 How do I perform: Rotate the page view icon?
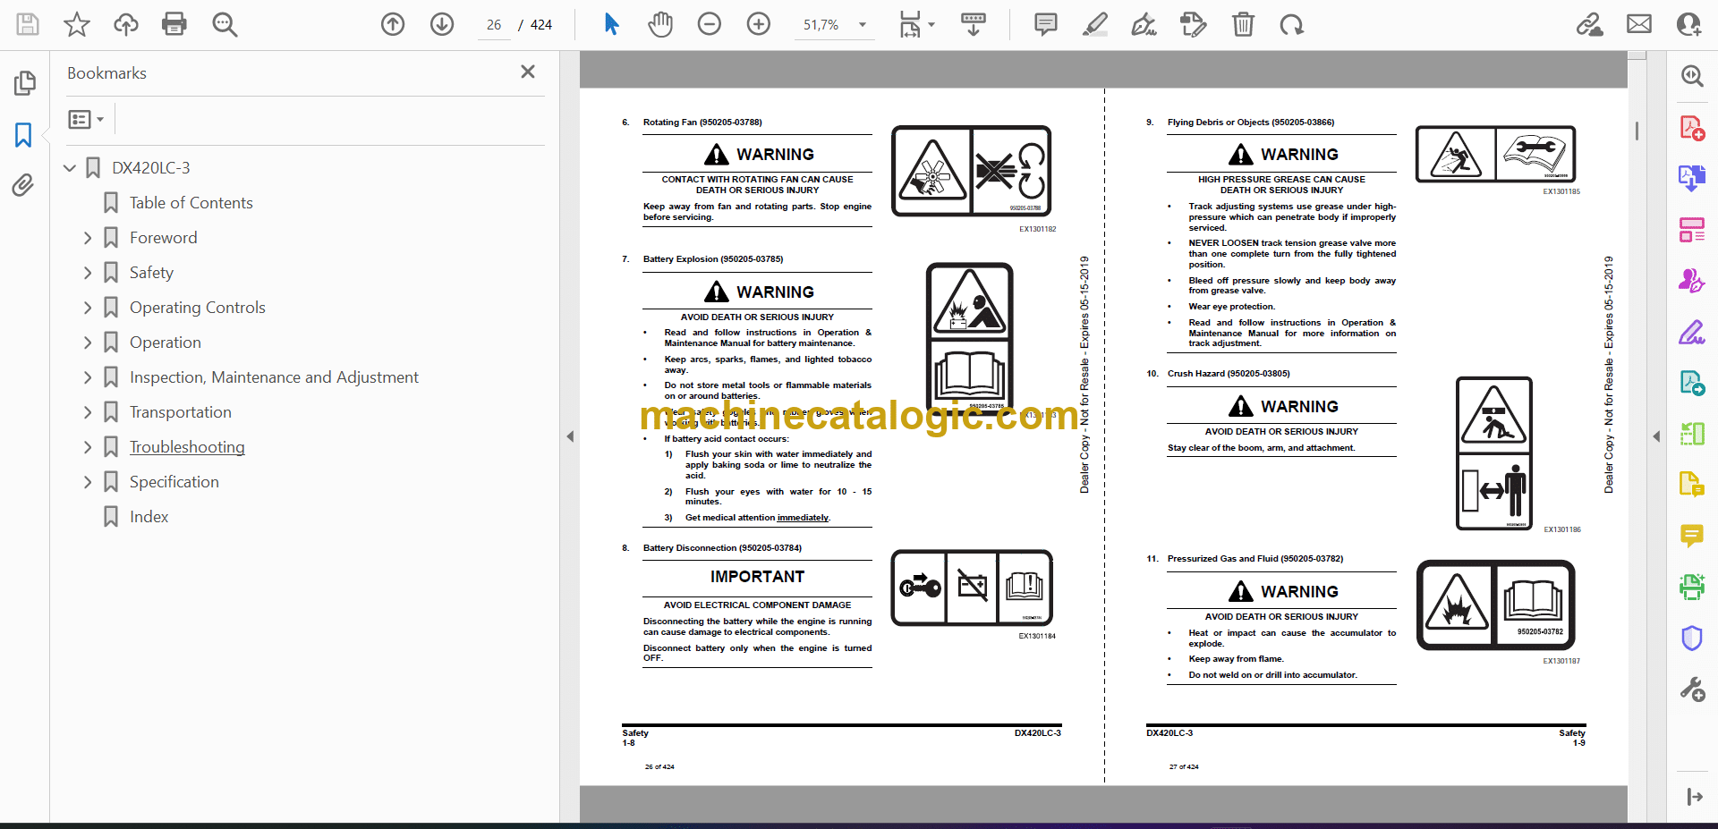pos(1291,24)
